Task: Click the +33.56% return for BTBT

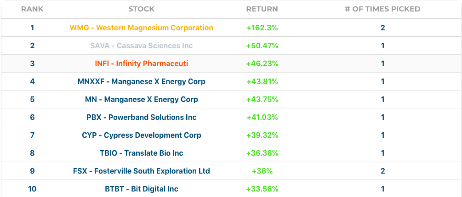Action: coord(262,189)
